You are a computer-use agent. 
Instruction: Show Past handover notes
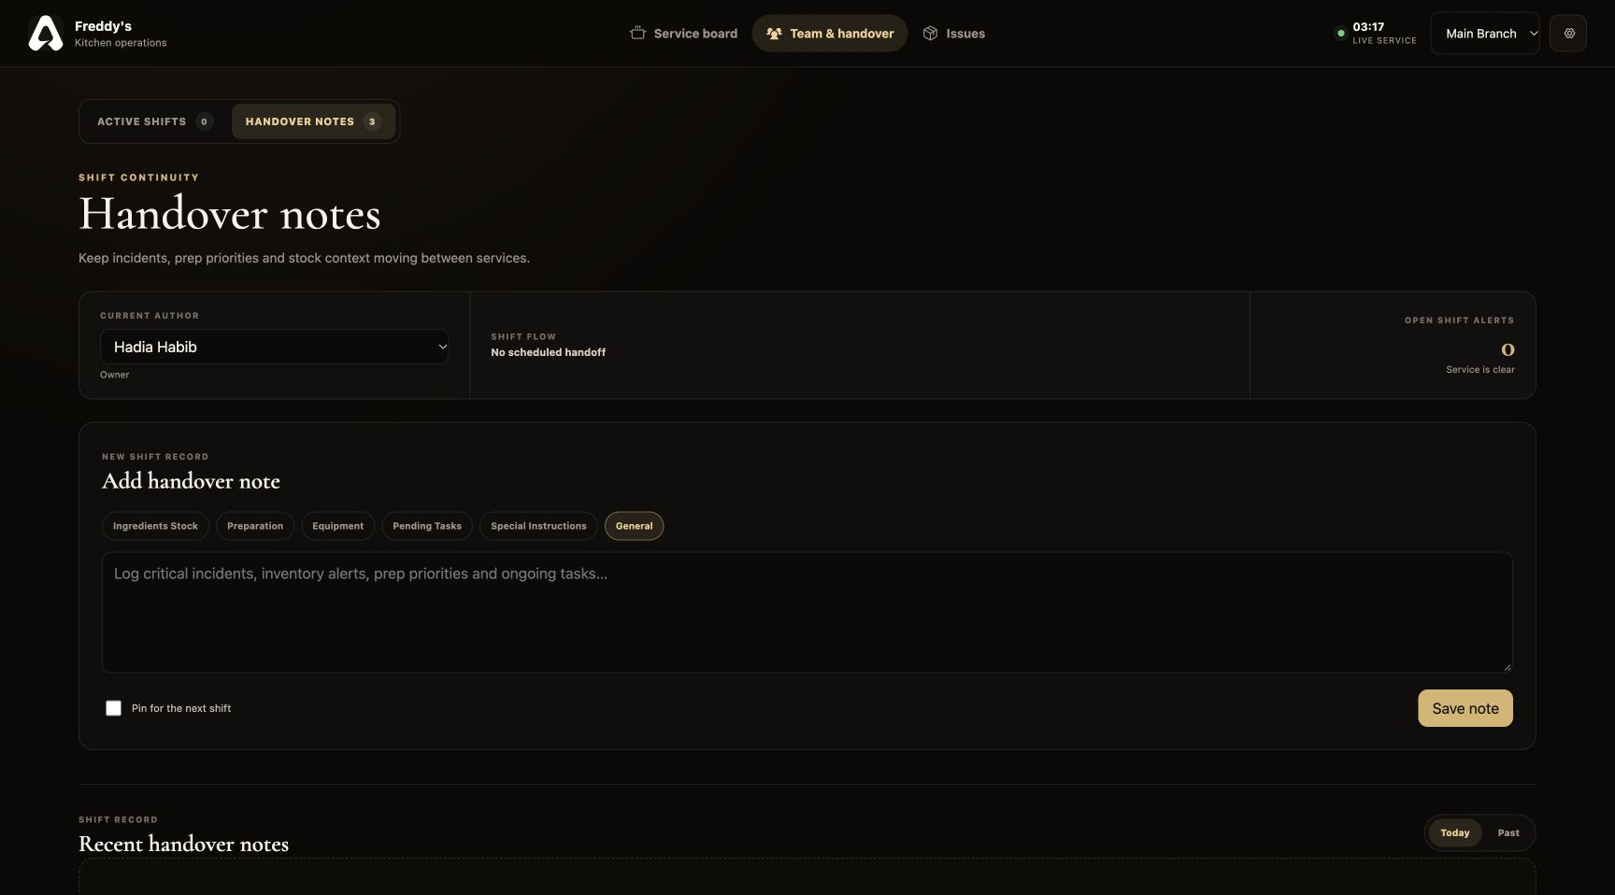tap(1508, 832)
